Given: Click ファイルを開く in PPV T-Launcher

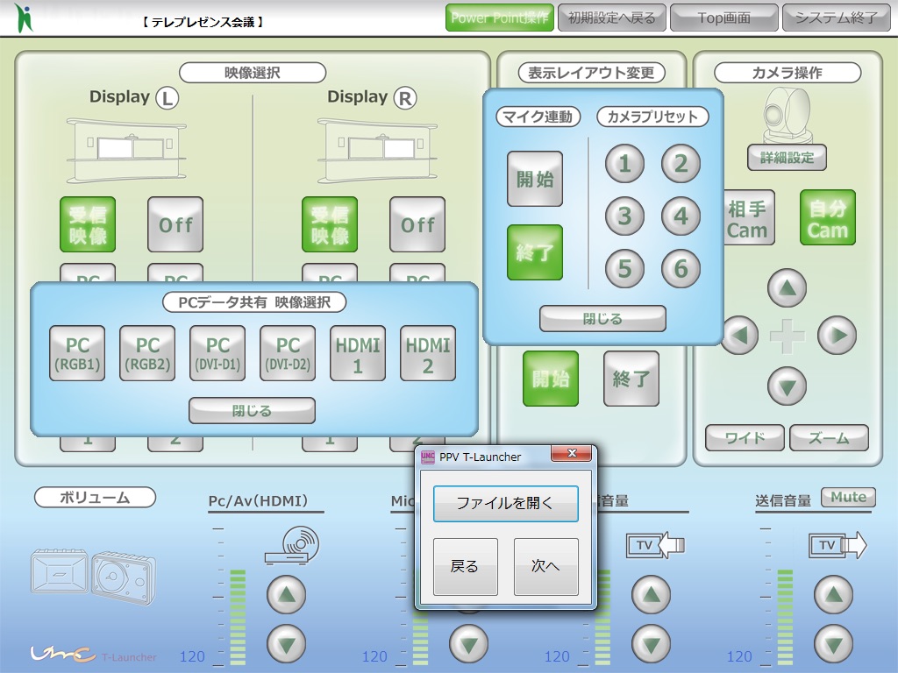Looking at the screenshot, I should click(x=505, y=503).
